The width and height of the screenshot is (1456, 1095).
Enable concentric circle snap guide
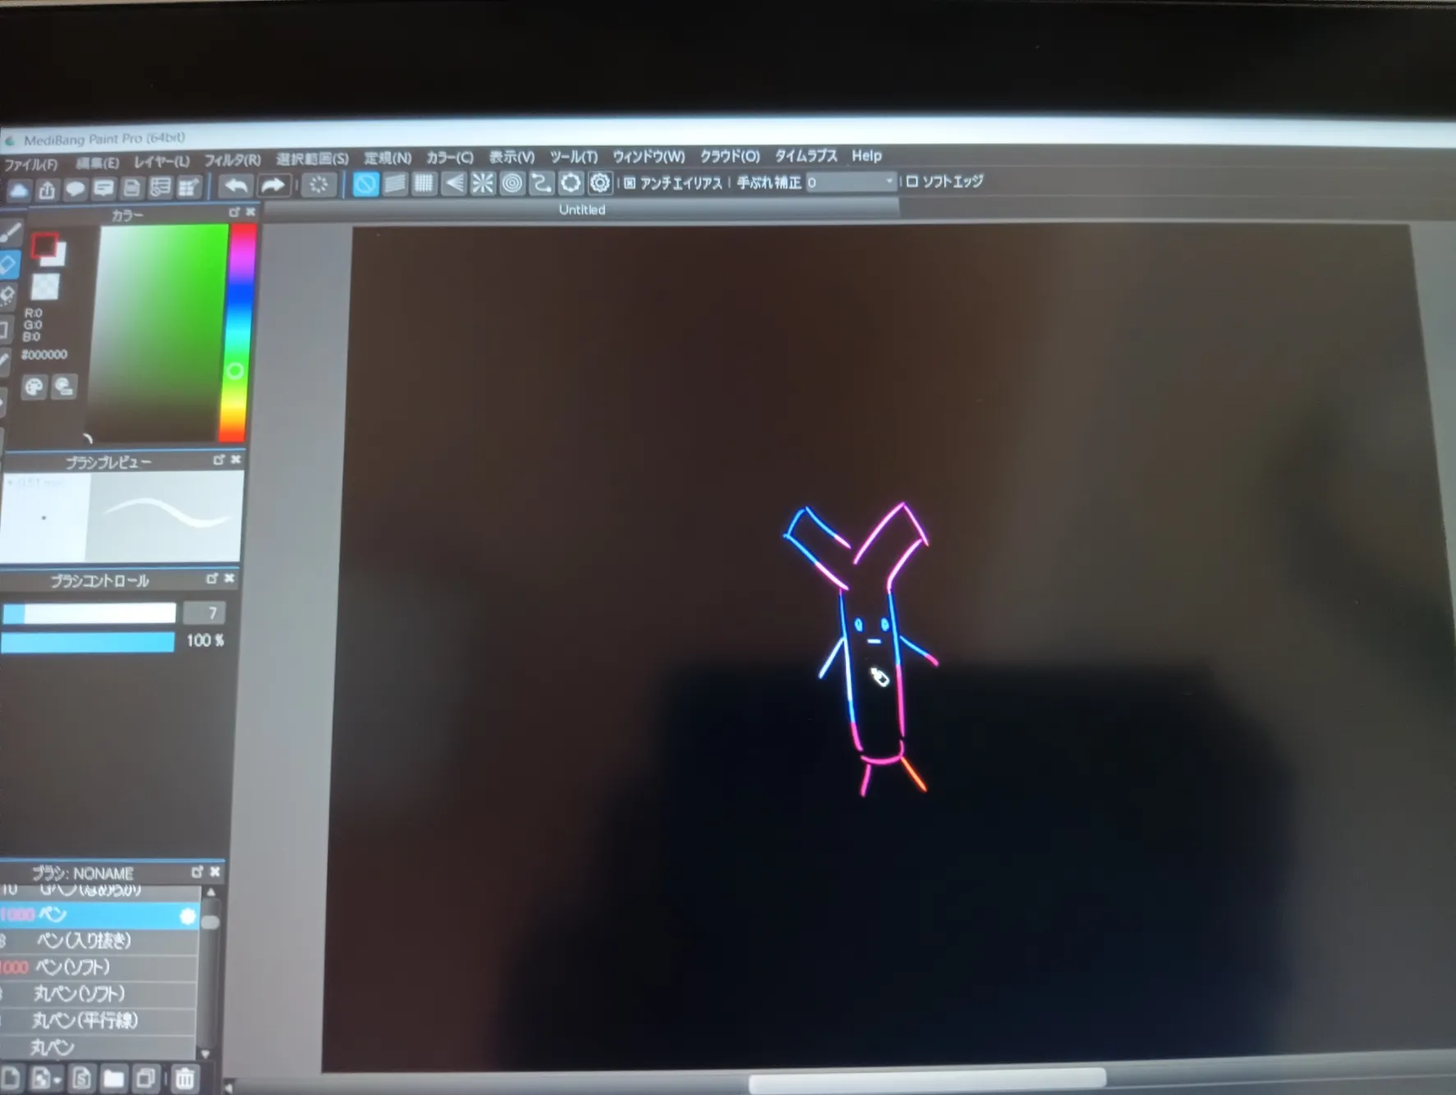[x=512, y=182]
